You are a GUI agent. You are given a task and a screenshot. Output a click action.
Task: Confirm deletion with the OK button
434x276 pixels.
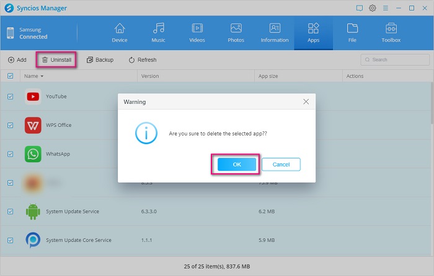(236, 165)
